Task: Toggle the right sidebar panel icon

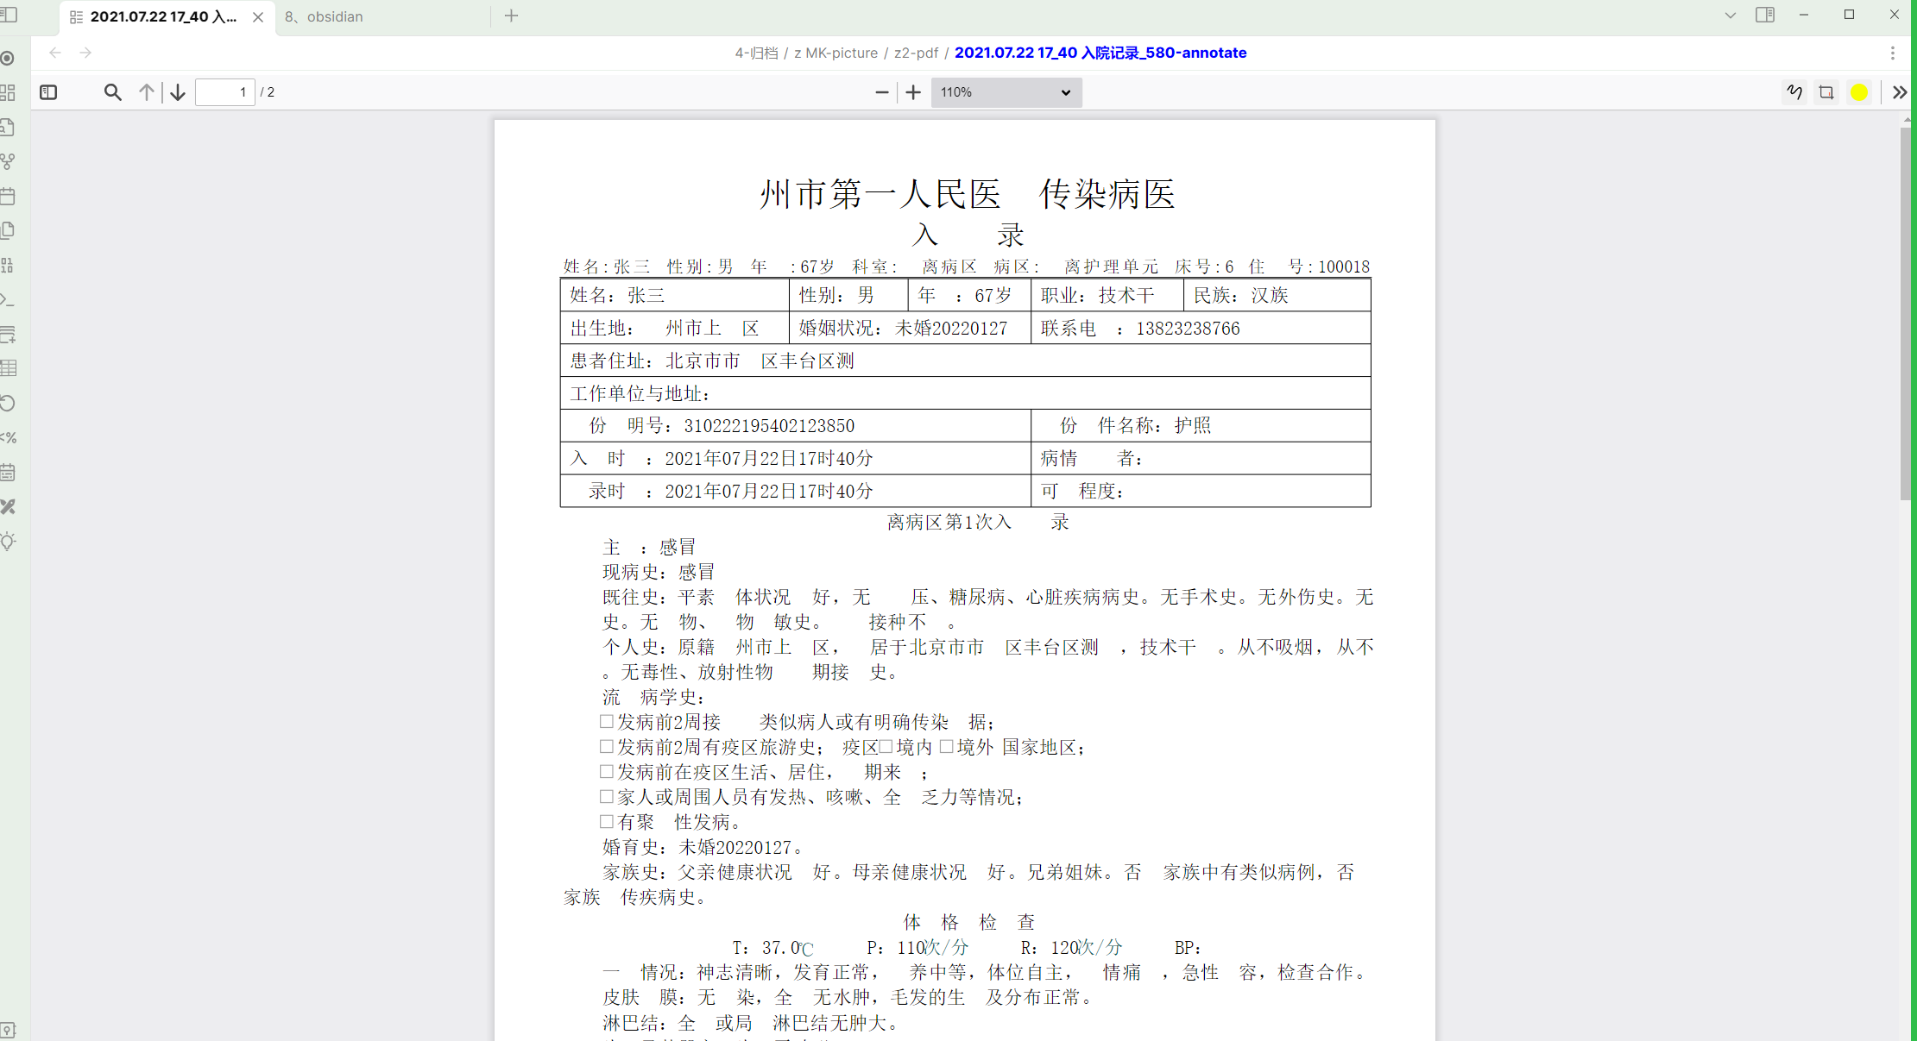Action: coord(1765,15)
